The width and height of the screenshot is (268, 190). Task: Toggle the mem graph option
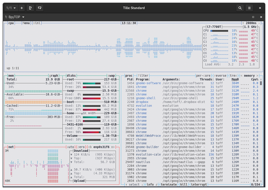click(54, 76)
